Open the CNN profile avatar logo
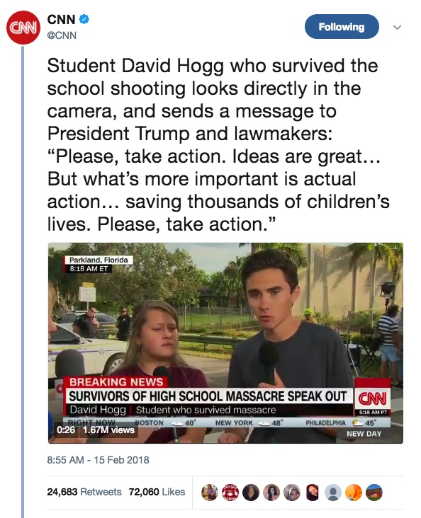The image size is (421, 518). 23,28
